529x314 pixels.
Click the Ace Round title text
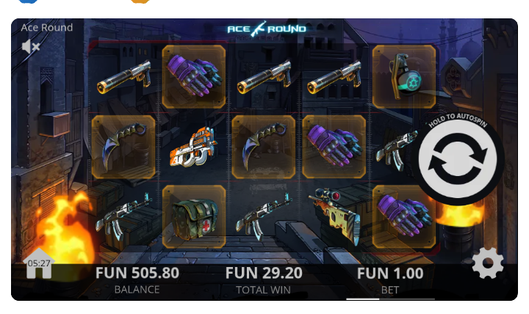point(47,28)
